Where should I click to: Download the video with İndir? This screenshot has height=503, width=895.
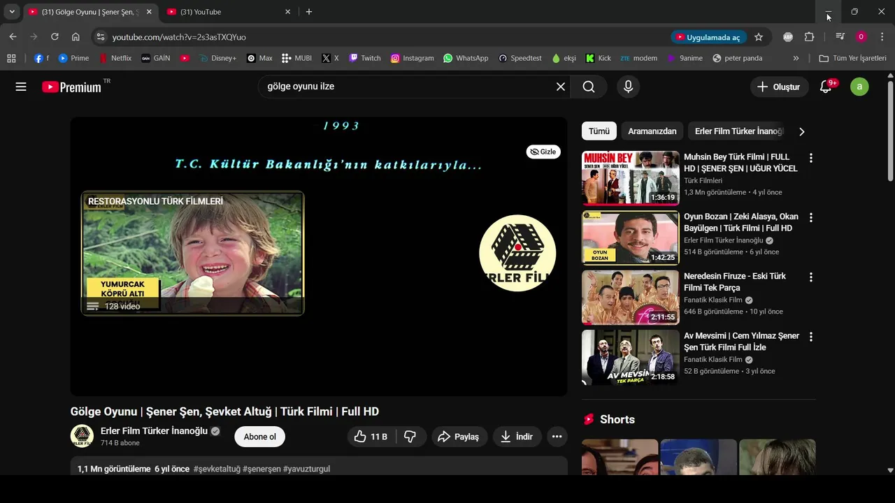pyautogui.click(x=517, y=437)
